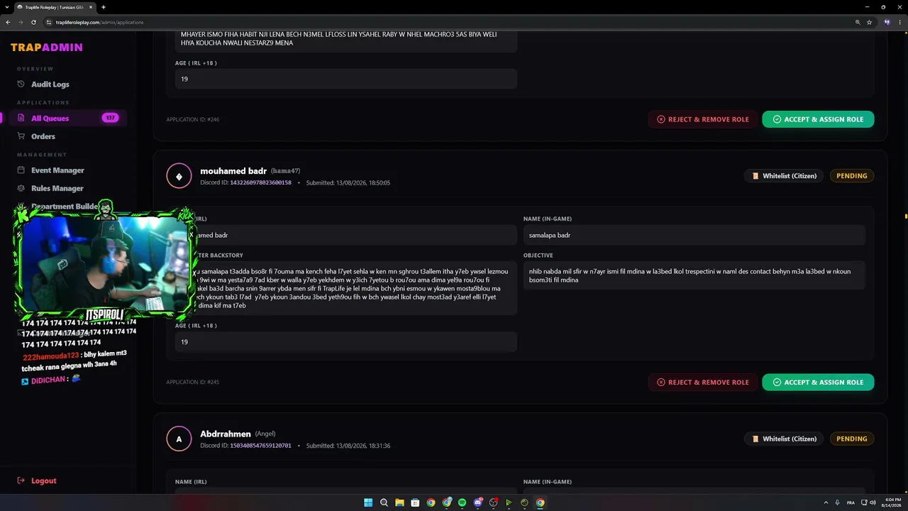The width and height of the screenshot is (908, 511).
Task: Open Windows Start menu
Action: (368, 502)
